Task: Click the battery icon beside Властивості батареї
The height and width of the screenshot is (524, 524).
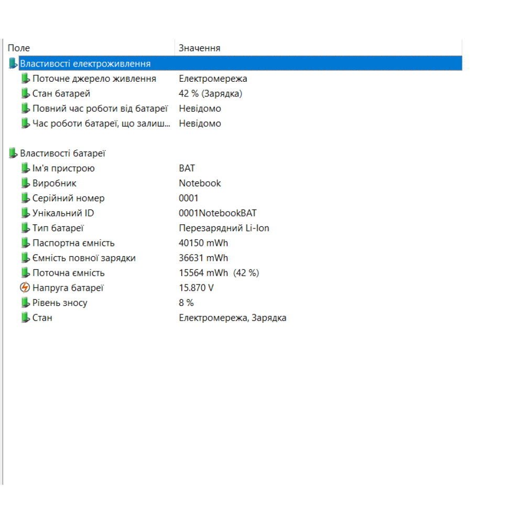Action: 13,154
